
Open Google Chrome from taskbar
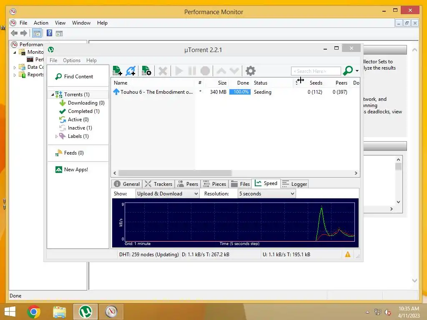pos(34,312)
